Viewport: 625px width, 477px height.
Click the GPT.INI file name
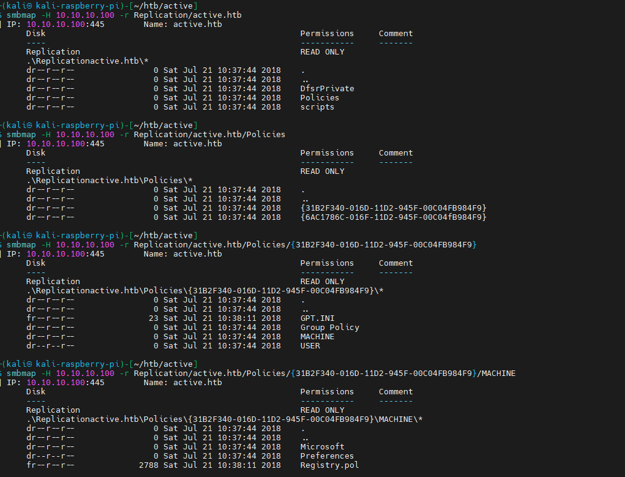(x=317, y=318)
